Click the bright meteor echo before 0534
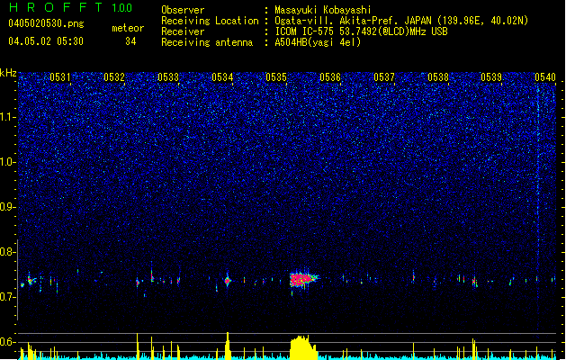Viewport: 566px width, 360px height. tap(228, 281)
